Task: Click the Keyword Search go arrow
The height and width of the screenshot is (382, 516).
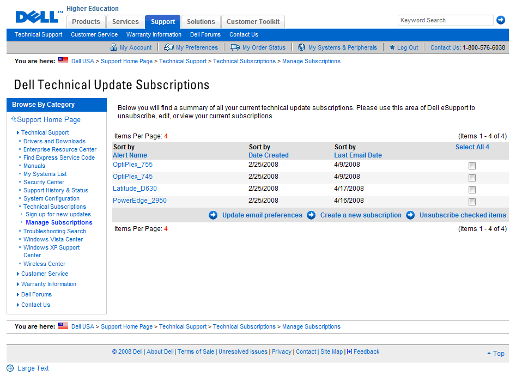Action: click(501, 20)
